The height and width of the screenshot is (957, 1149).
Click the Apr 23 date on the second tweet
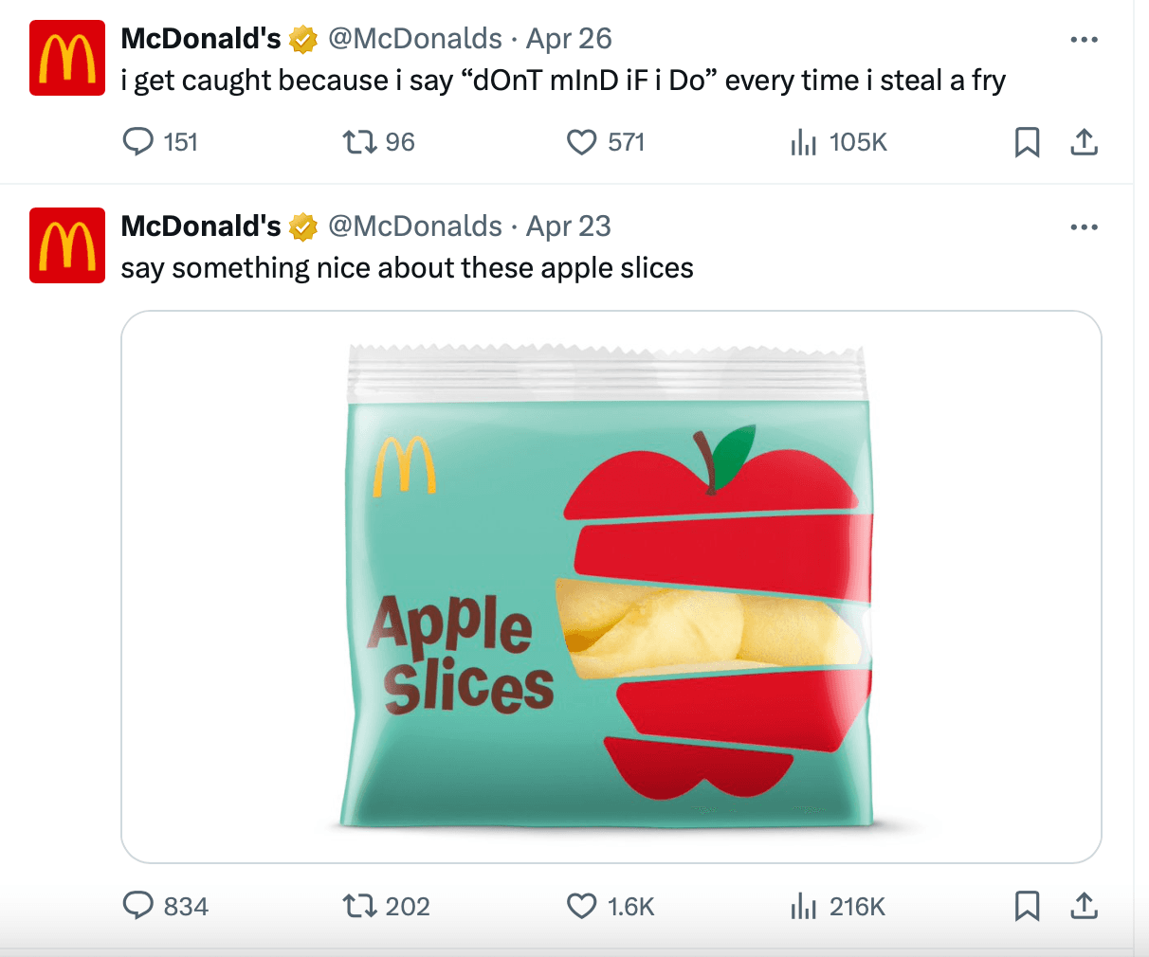pyautogui.click(x=568, y=226)
